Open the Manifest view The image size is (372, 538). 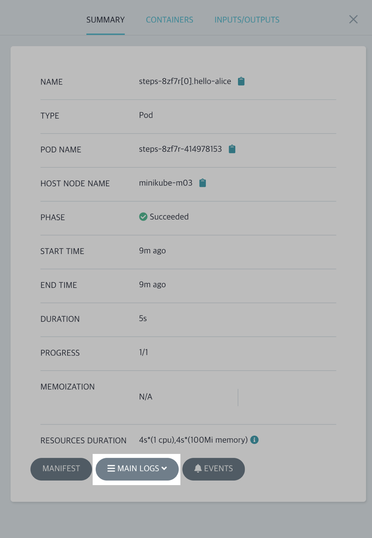click(61, 469)
